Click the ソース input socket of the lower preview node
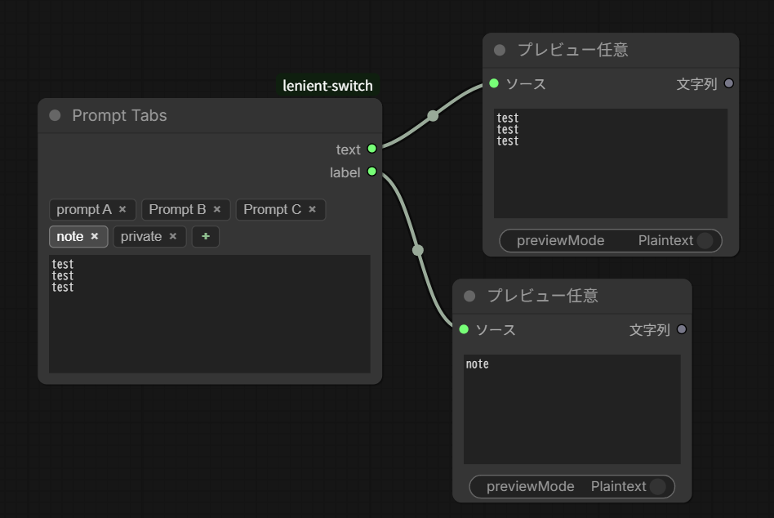Viewport: 774px width, 518px height. tap(464, 329)
